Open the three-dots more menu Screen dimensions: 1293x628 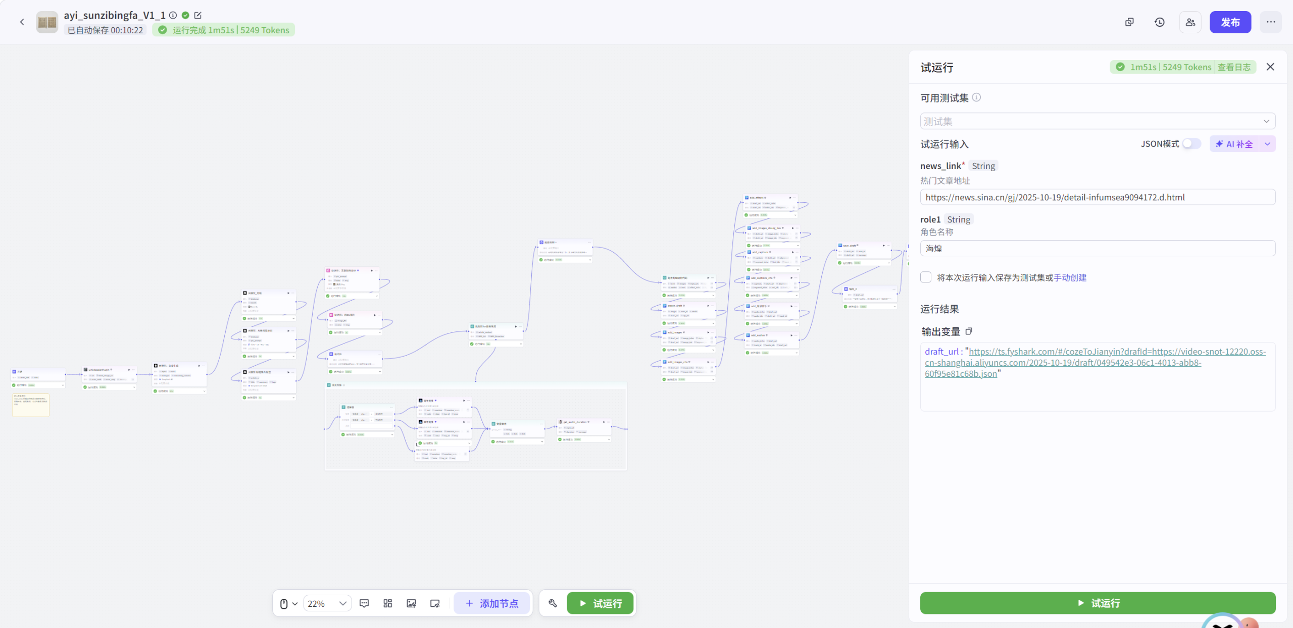click(1271, 22)
